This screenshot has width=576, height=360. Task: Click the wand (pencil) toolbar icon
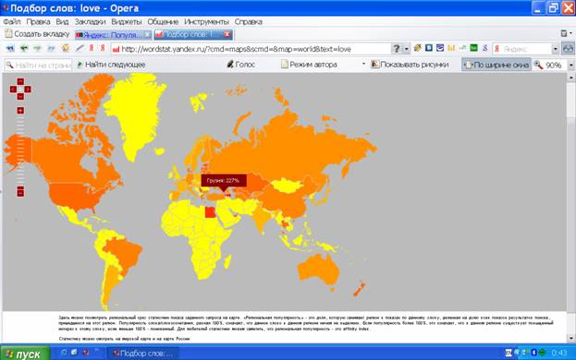point(79,48)
